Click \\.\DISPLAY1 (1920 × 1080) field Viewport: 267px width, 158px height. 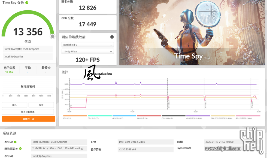tap(59, 148)
